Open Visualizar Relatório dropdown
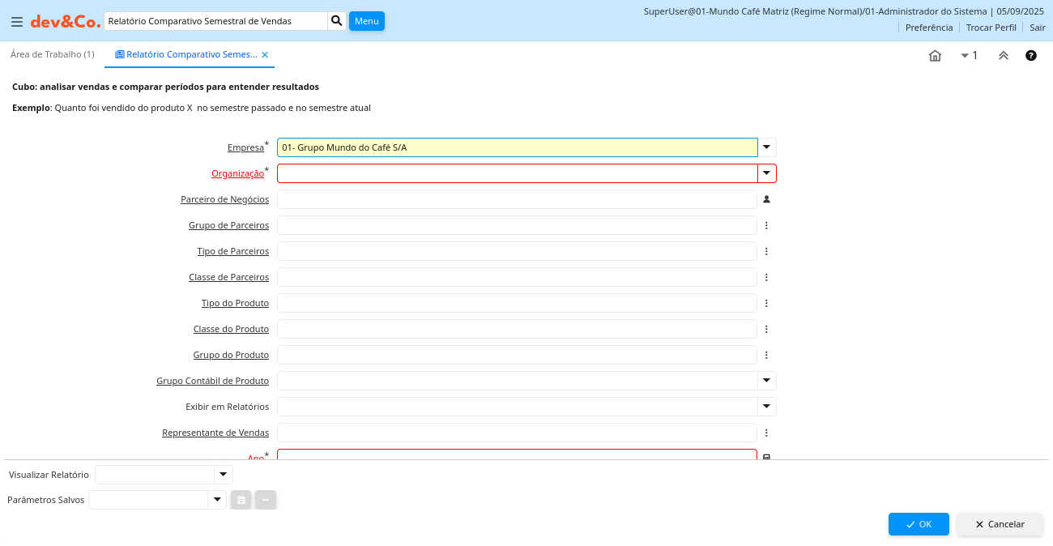The height and width of the screenshot is (546, 1053). click(x=223, y=475)
